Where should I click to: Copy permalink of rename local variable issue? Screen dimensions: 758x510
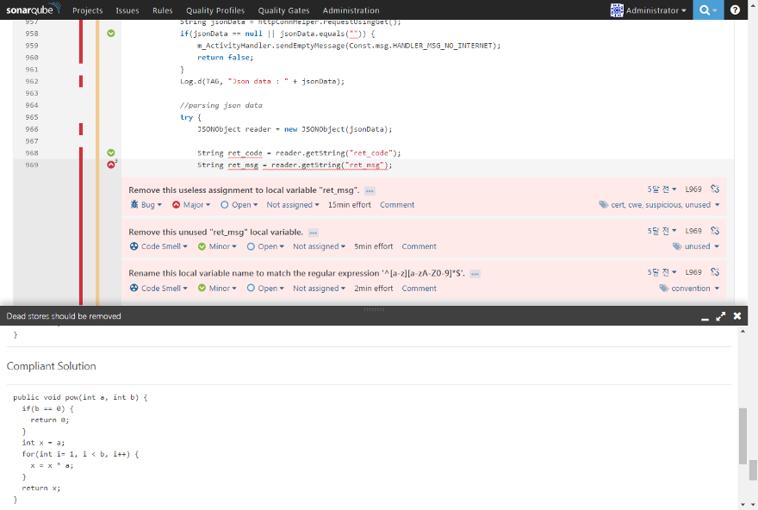point(715,272)
